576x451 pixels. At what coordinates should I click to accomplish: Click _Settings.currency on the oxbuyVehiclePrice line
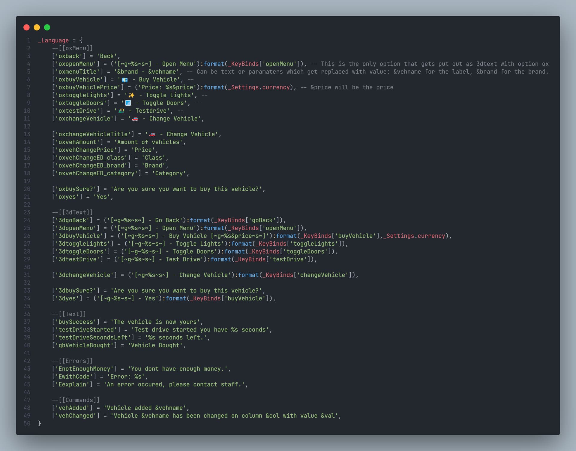259,87
